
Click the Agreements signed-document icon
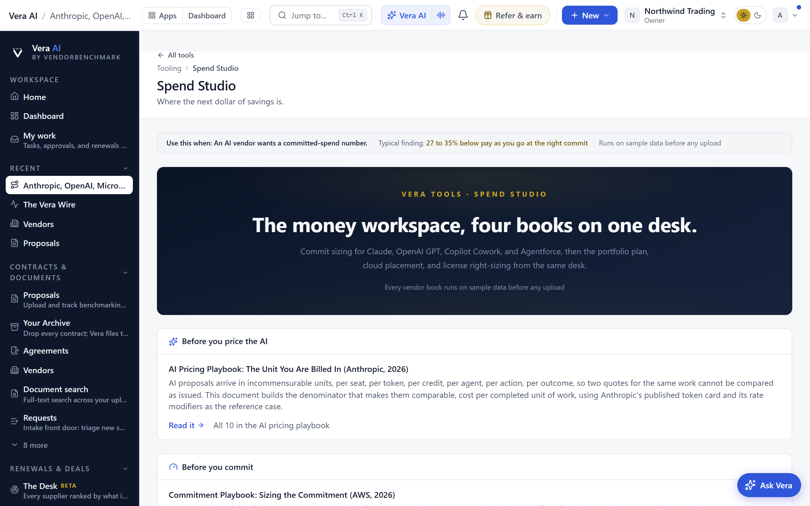point(14,350)
